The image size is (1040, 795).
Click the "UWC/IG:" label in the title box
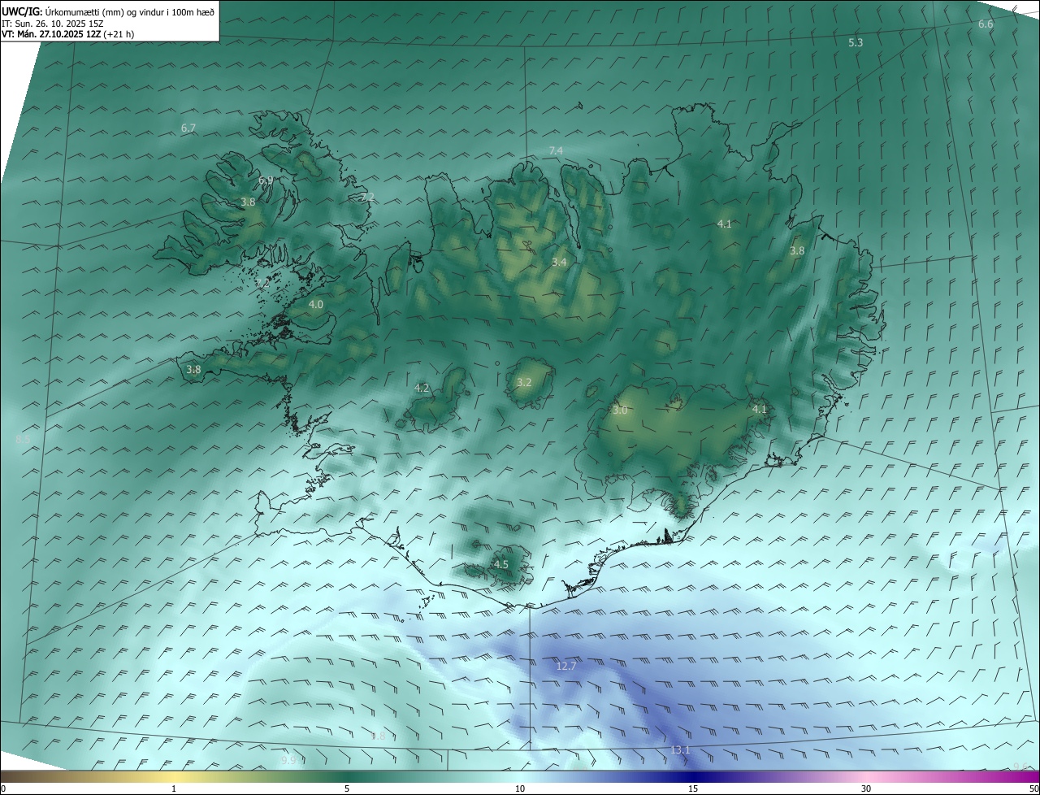(x=20, y=11)
